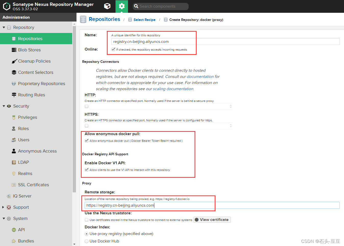
Task: Toggle Allow anonymous docker pull checkbox
Action: [87, 140]
